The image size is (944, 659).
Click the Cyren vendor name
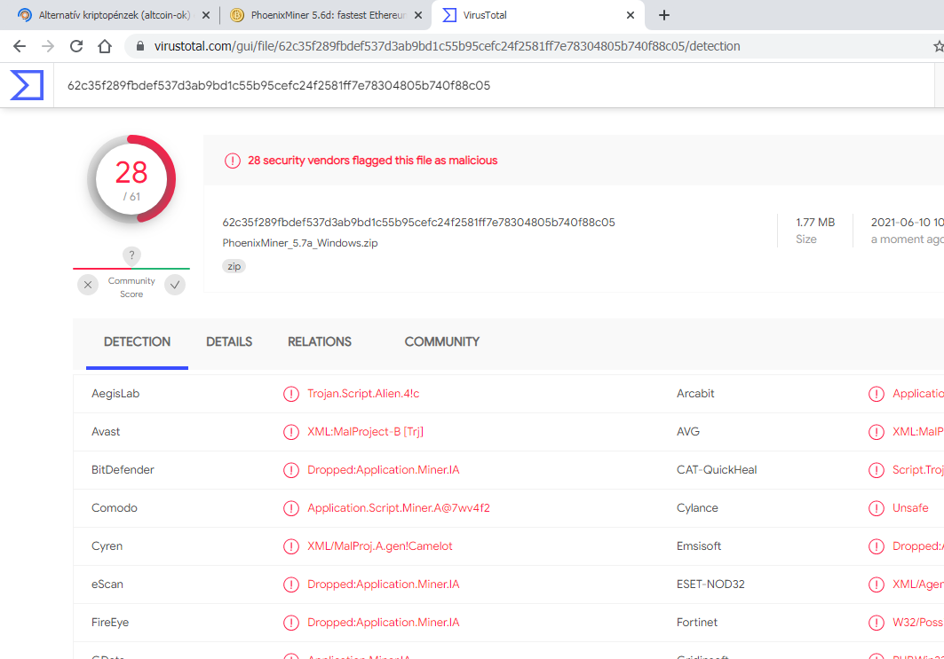pos(107,546)
